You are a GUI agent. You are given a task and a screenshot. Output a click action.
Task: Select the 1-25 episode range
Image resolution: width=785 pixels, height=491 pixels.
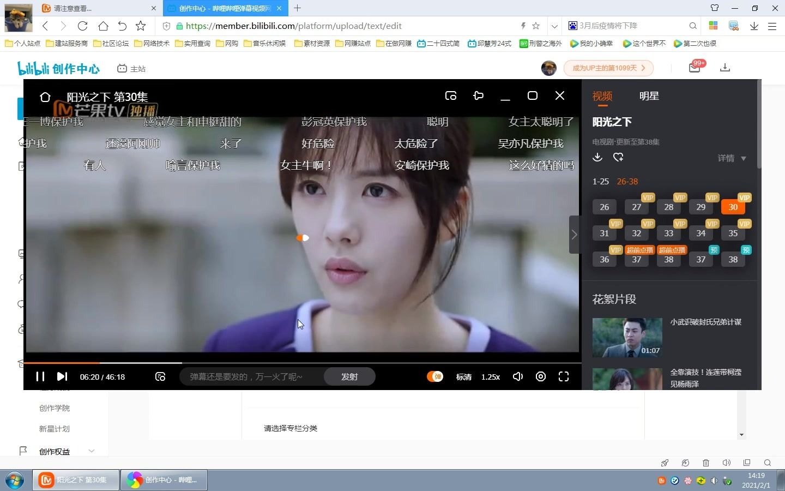601,182
